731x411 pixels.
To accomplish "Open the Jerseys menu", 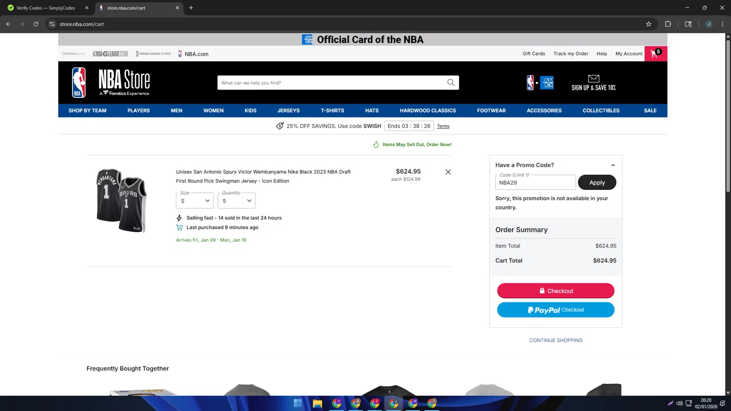I will [x=289, y=111].
